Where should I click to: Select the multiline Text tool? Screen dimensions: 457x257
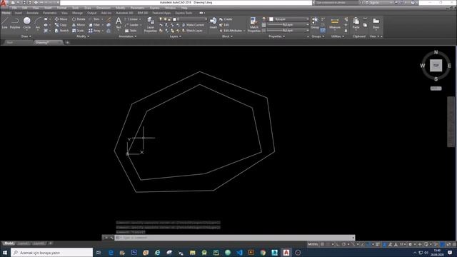point(119,23)
